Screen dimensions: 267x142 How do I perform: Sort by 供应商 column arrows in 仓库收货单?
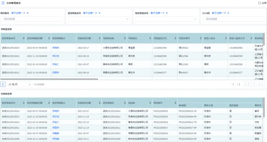150,103
